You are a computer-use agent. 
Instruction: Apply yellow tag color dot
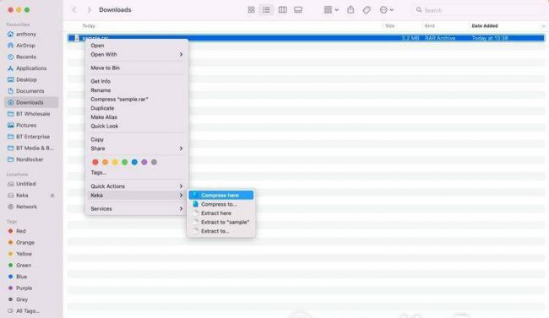pyautogui.click(x=115, y=162)
